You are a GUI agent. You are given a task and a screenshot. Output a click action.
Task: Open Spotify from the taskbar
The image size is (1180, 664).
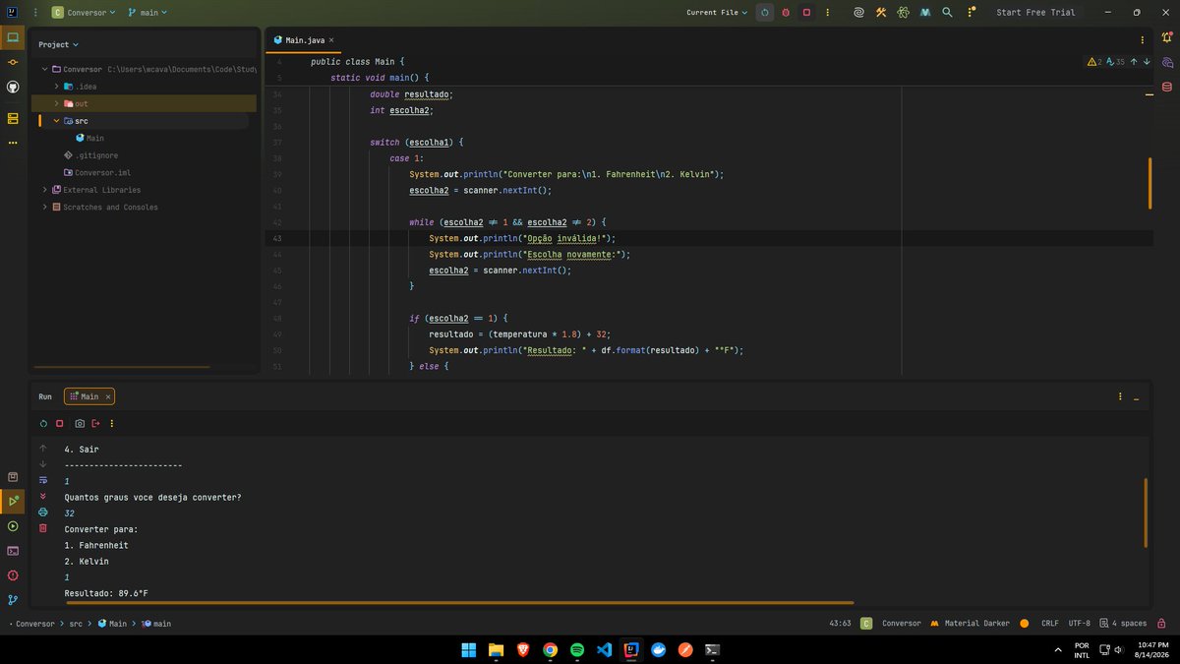(x=577, y=650)
